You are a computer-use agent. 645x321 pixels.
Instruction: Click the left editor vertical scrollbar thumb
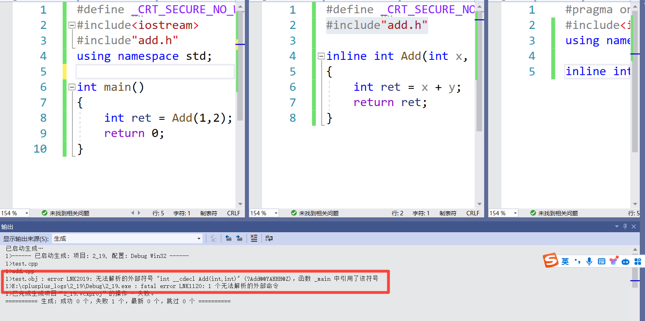tap(240, 65)
